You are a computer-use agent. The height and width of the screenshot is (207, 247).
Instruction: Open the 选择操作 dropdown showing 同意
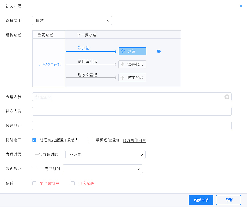72,20
